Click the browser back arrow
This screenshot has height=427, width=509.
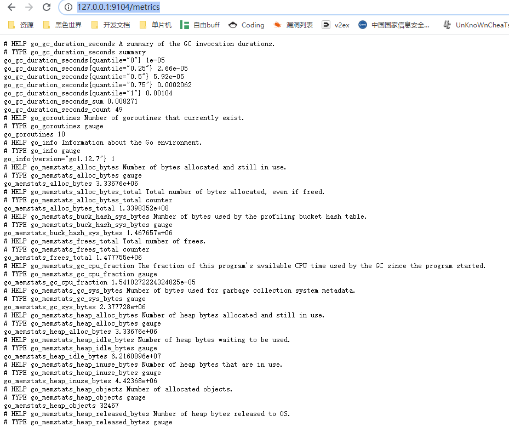11,7
